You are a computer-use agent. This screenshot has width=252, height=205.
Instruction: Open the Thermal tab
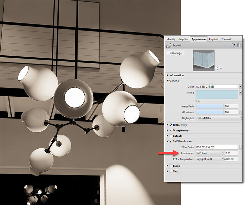click(226, 39)
